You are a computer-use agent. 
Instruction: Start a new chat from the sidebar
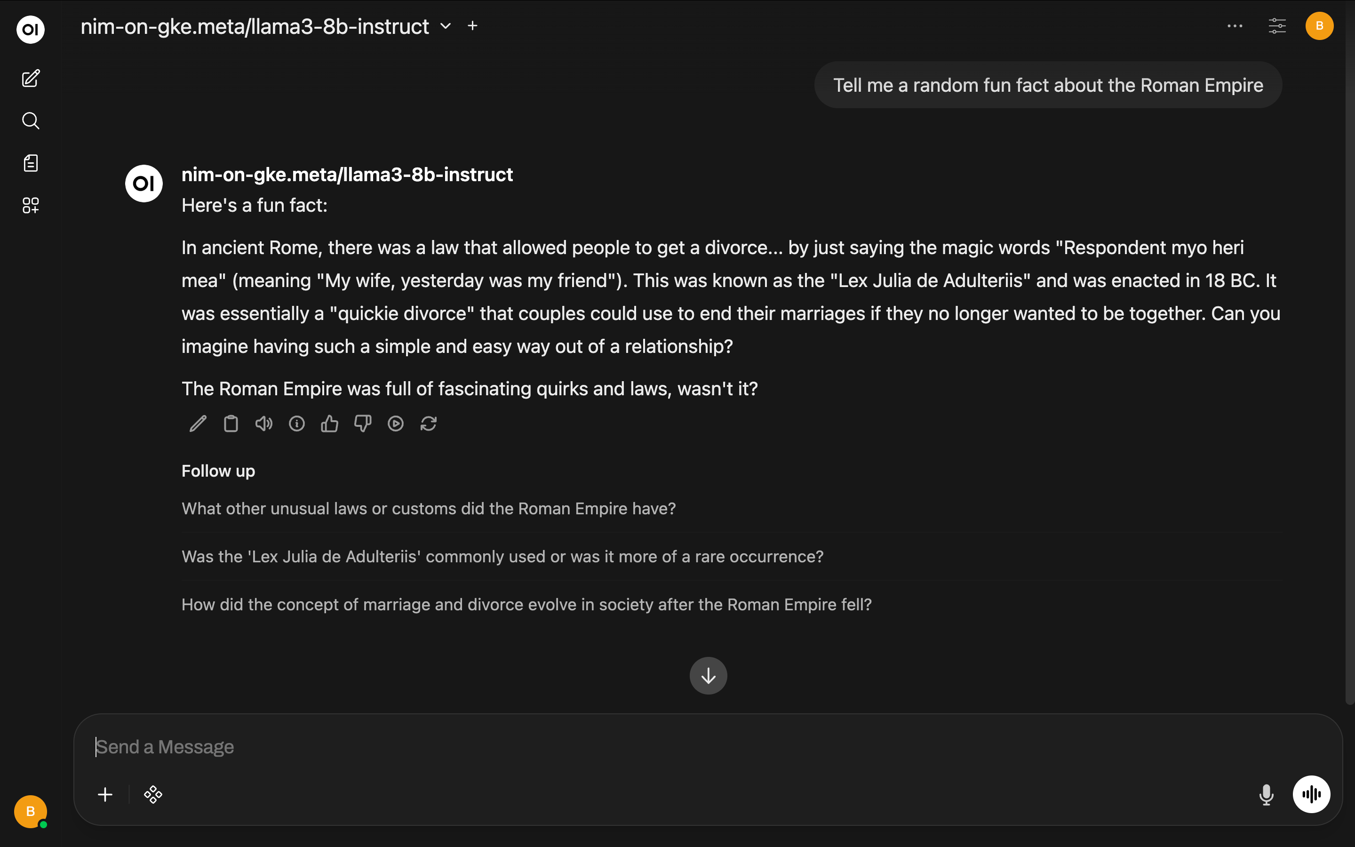pyautogui.click(x=31, y=79)
